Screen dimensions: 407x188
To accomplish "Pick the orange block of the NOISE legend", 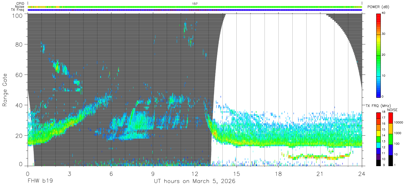I will tap(390, 128).
